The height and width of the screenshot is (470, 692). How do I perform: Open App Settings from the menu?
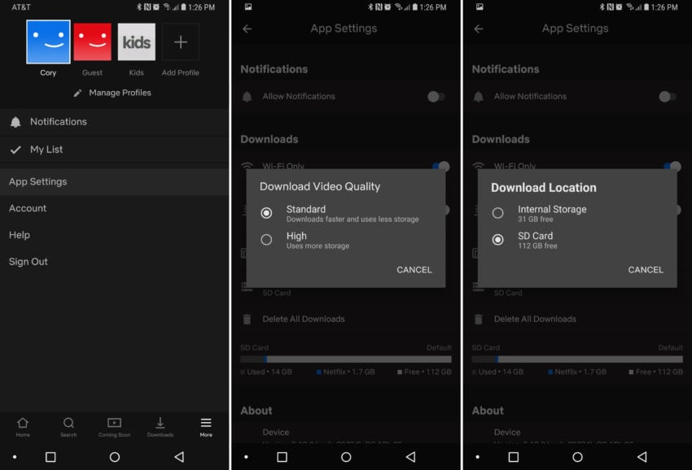(114, 181)
